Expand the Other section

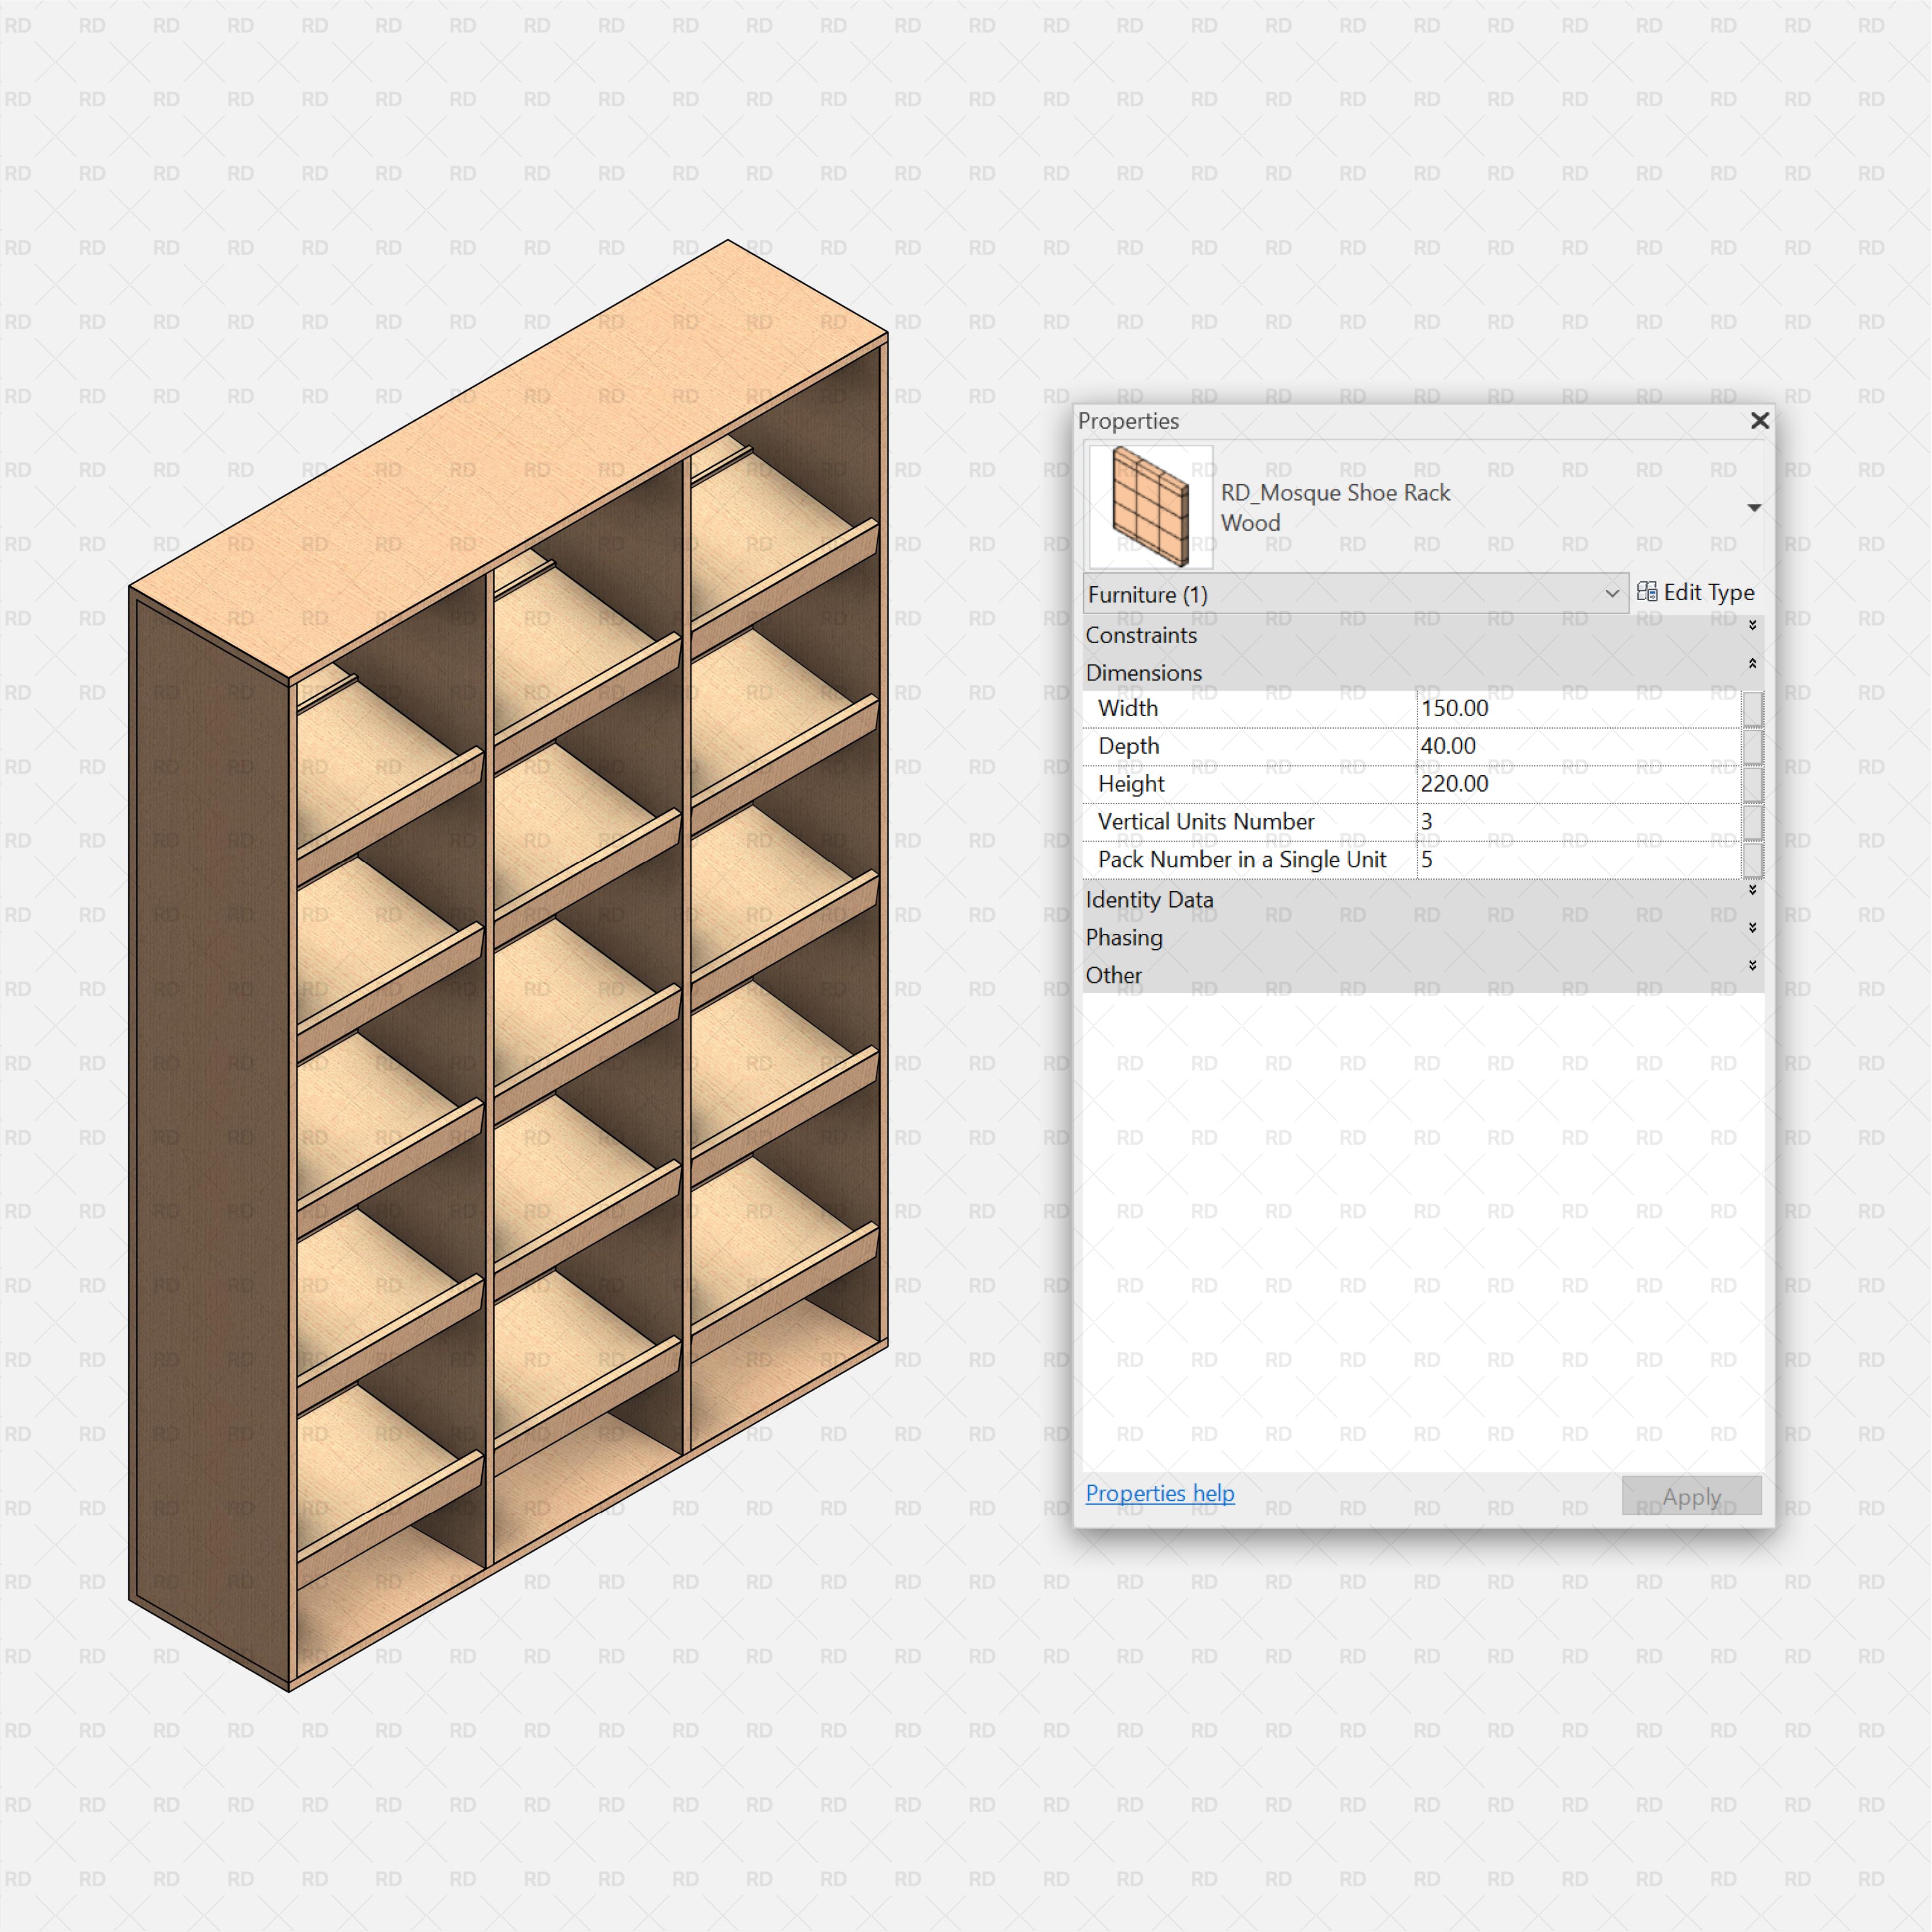point(1753,966)
